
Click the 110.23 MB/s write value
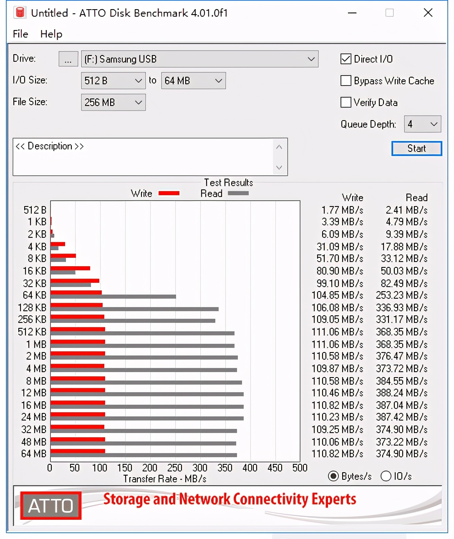click(337, 417)
